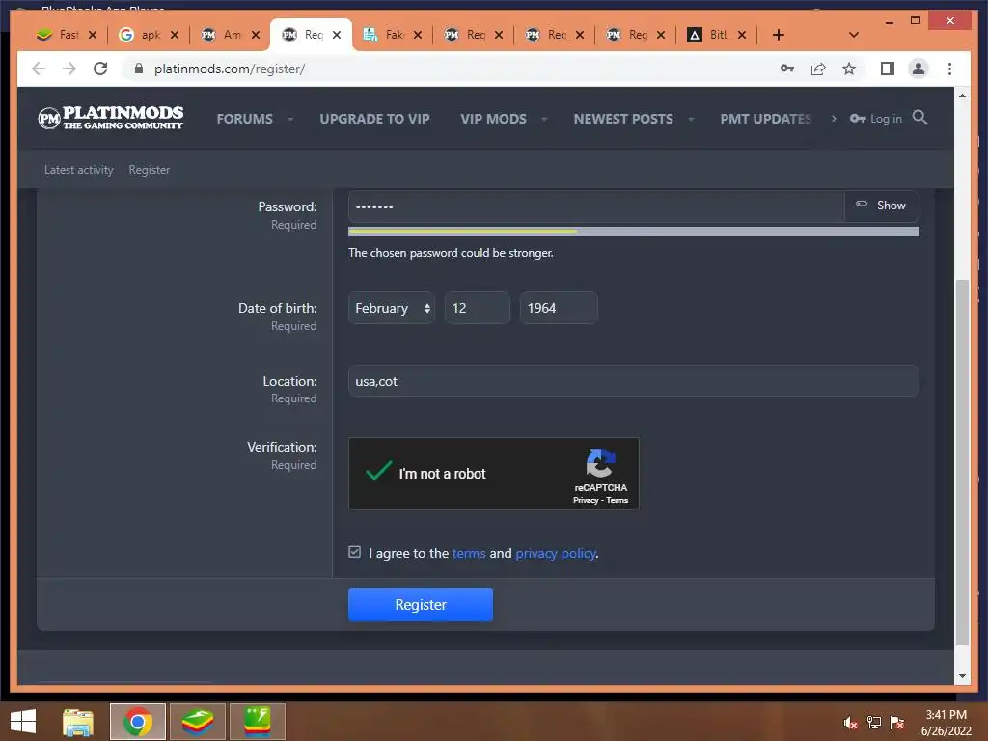
Task: Open BlueStacks from the taskbar
Action: [197, 722]
